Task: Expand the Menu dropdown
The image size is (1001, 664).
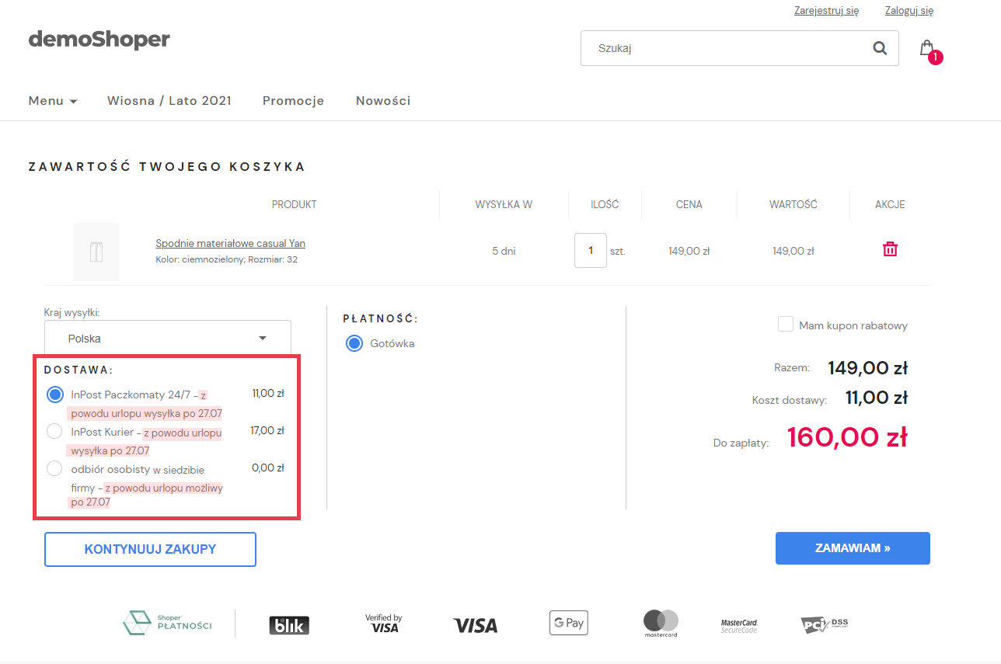Action: tap(53, 101)
